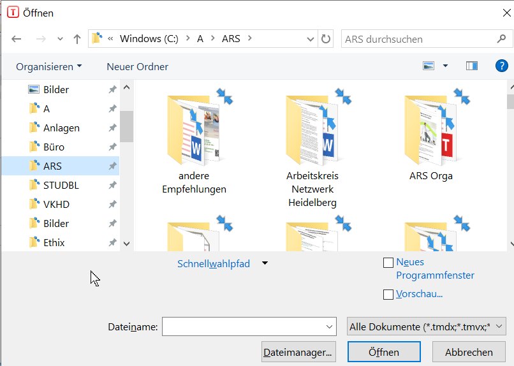Select Anlagen in quick access

coord(61,128)
